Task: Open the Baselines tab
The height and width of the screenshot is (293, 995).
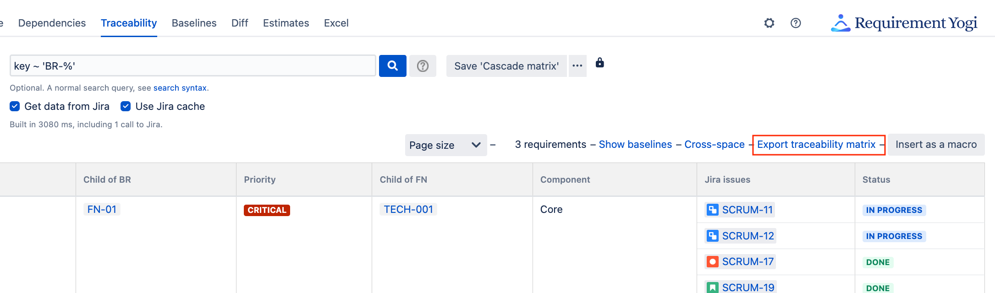Action: (194, 23)
